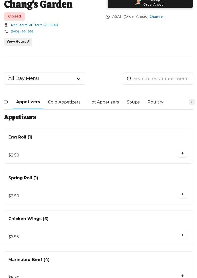This screenshot has height=278, width=197.
Task: Click the clock icon beside ASAP
Action: pyautogui.click(x=108, y=17)
